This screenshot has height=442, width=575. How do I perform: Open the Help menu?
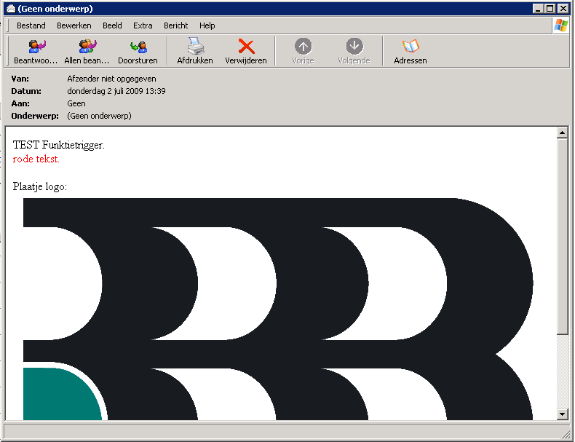tap(207, 25)
